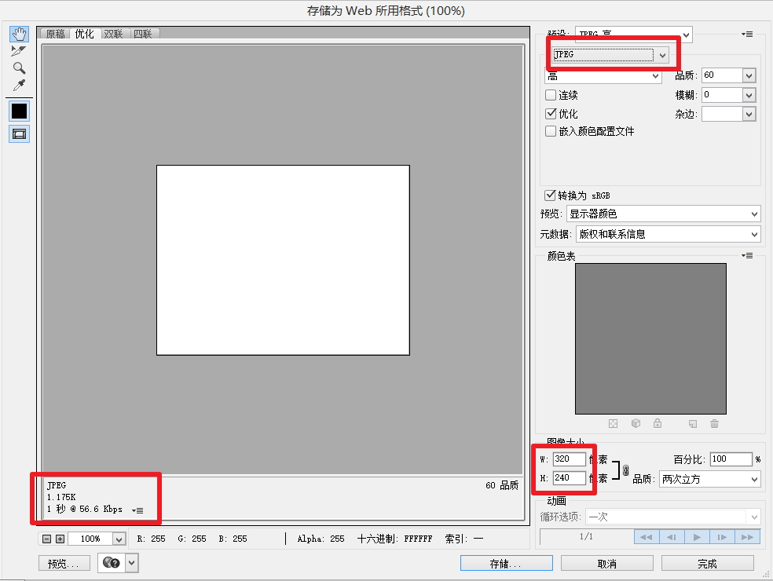The width and height of the screenshot is (773, 581).
Task: Click the zoom in plus button
Action: [60, 539]
